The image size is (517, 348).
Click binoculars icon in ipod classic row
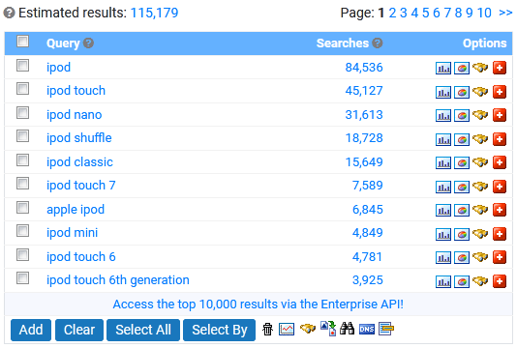[480, 162]
